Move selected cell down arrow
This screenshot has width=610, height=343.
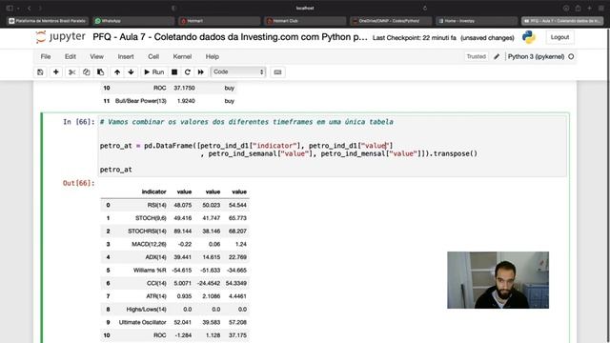(x=132, y=72)
